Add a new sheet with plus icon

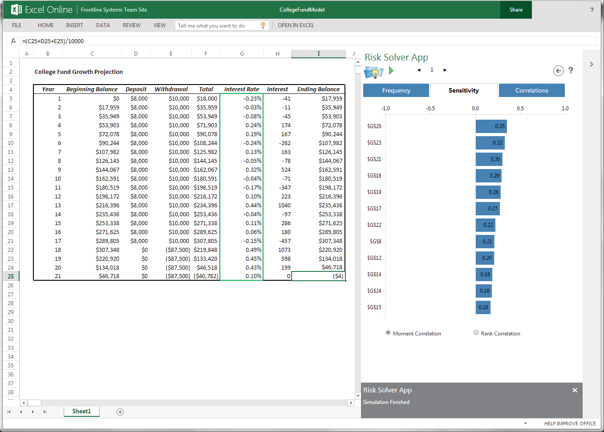pos(120,412)
